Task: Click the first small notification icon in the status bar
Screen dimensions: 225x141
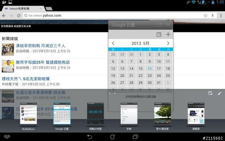Action: pyautogui.click(x=4, y=2)
